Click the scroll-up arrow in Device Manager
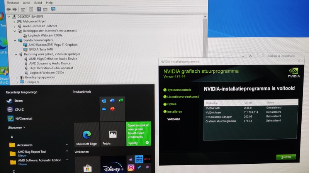Viewport: 309px width, 173px height. pyautogui.click(x=205, y=17)
